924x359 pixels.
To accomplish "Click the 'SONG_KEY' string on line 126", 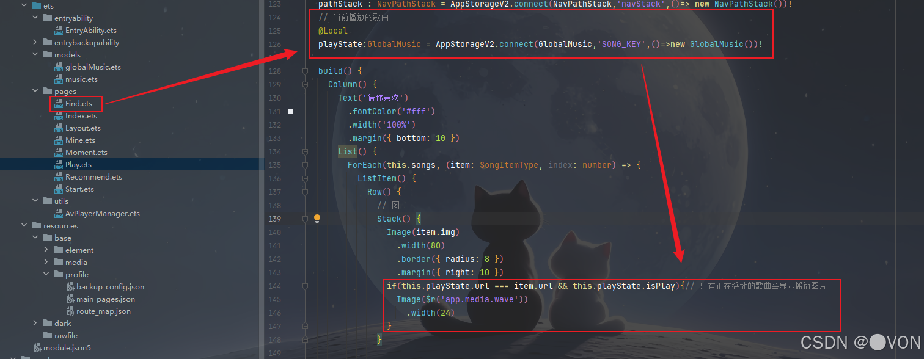I will point(620,44).
